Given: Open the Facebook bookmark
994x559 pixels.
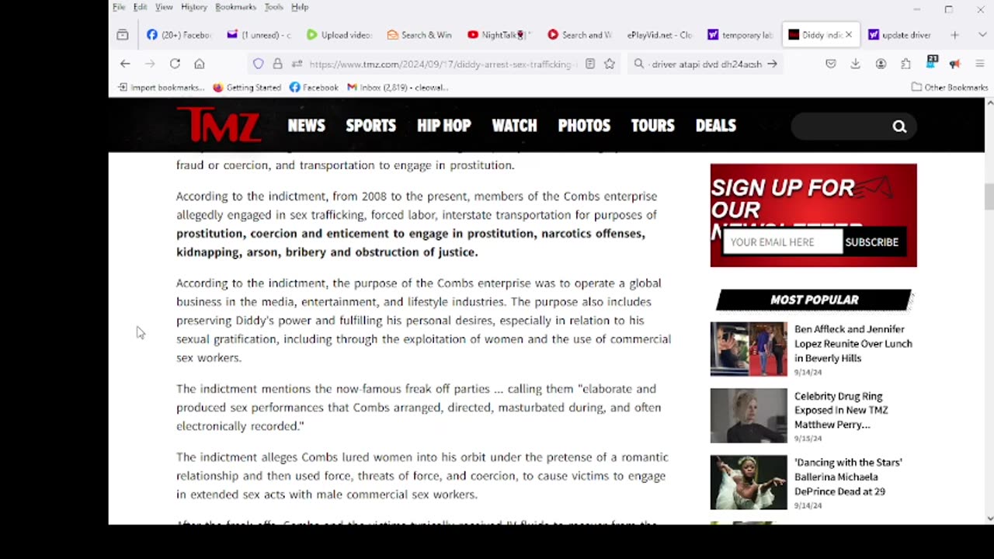Looking at the screenshot, I should (314, 87).
